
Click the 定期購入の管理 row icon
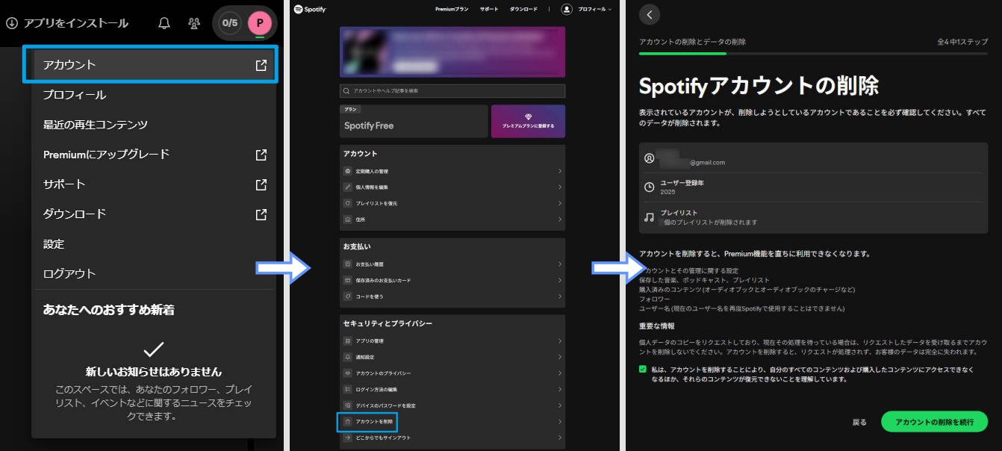[x=348, y=171]
